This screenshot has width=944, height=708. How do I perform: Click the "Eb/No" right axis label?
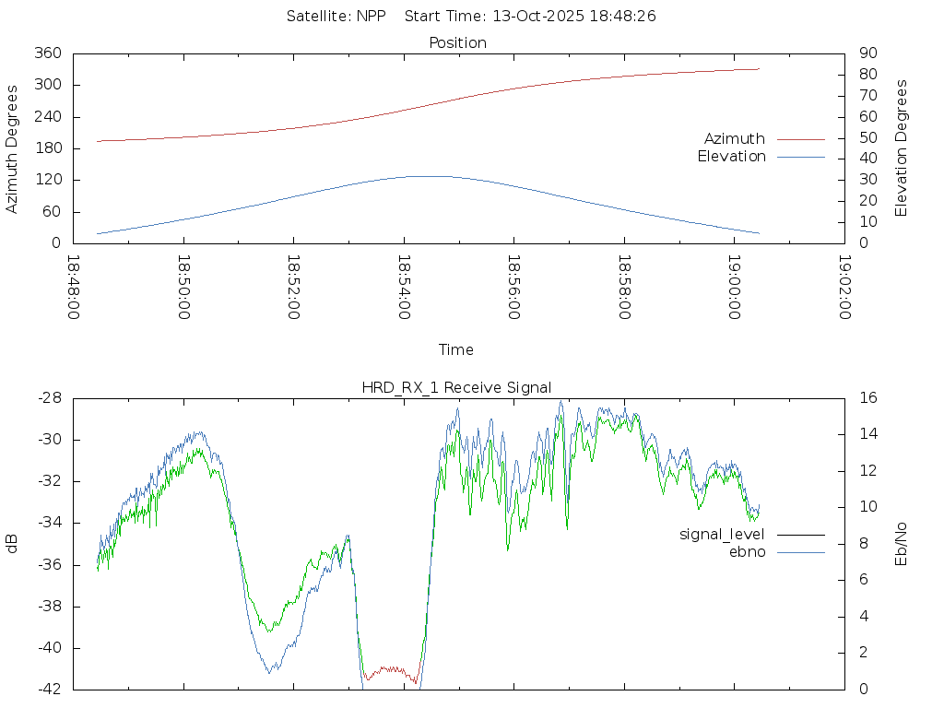click(x=902, y=543)
